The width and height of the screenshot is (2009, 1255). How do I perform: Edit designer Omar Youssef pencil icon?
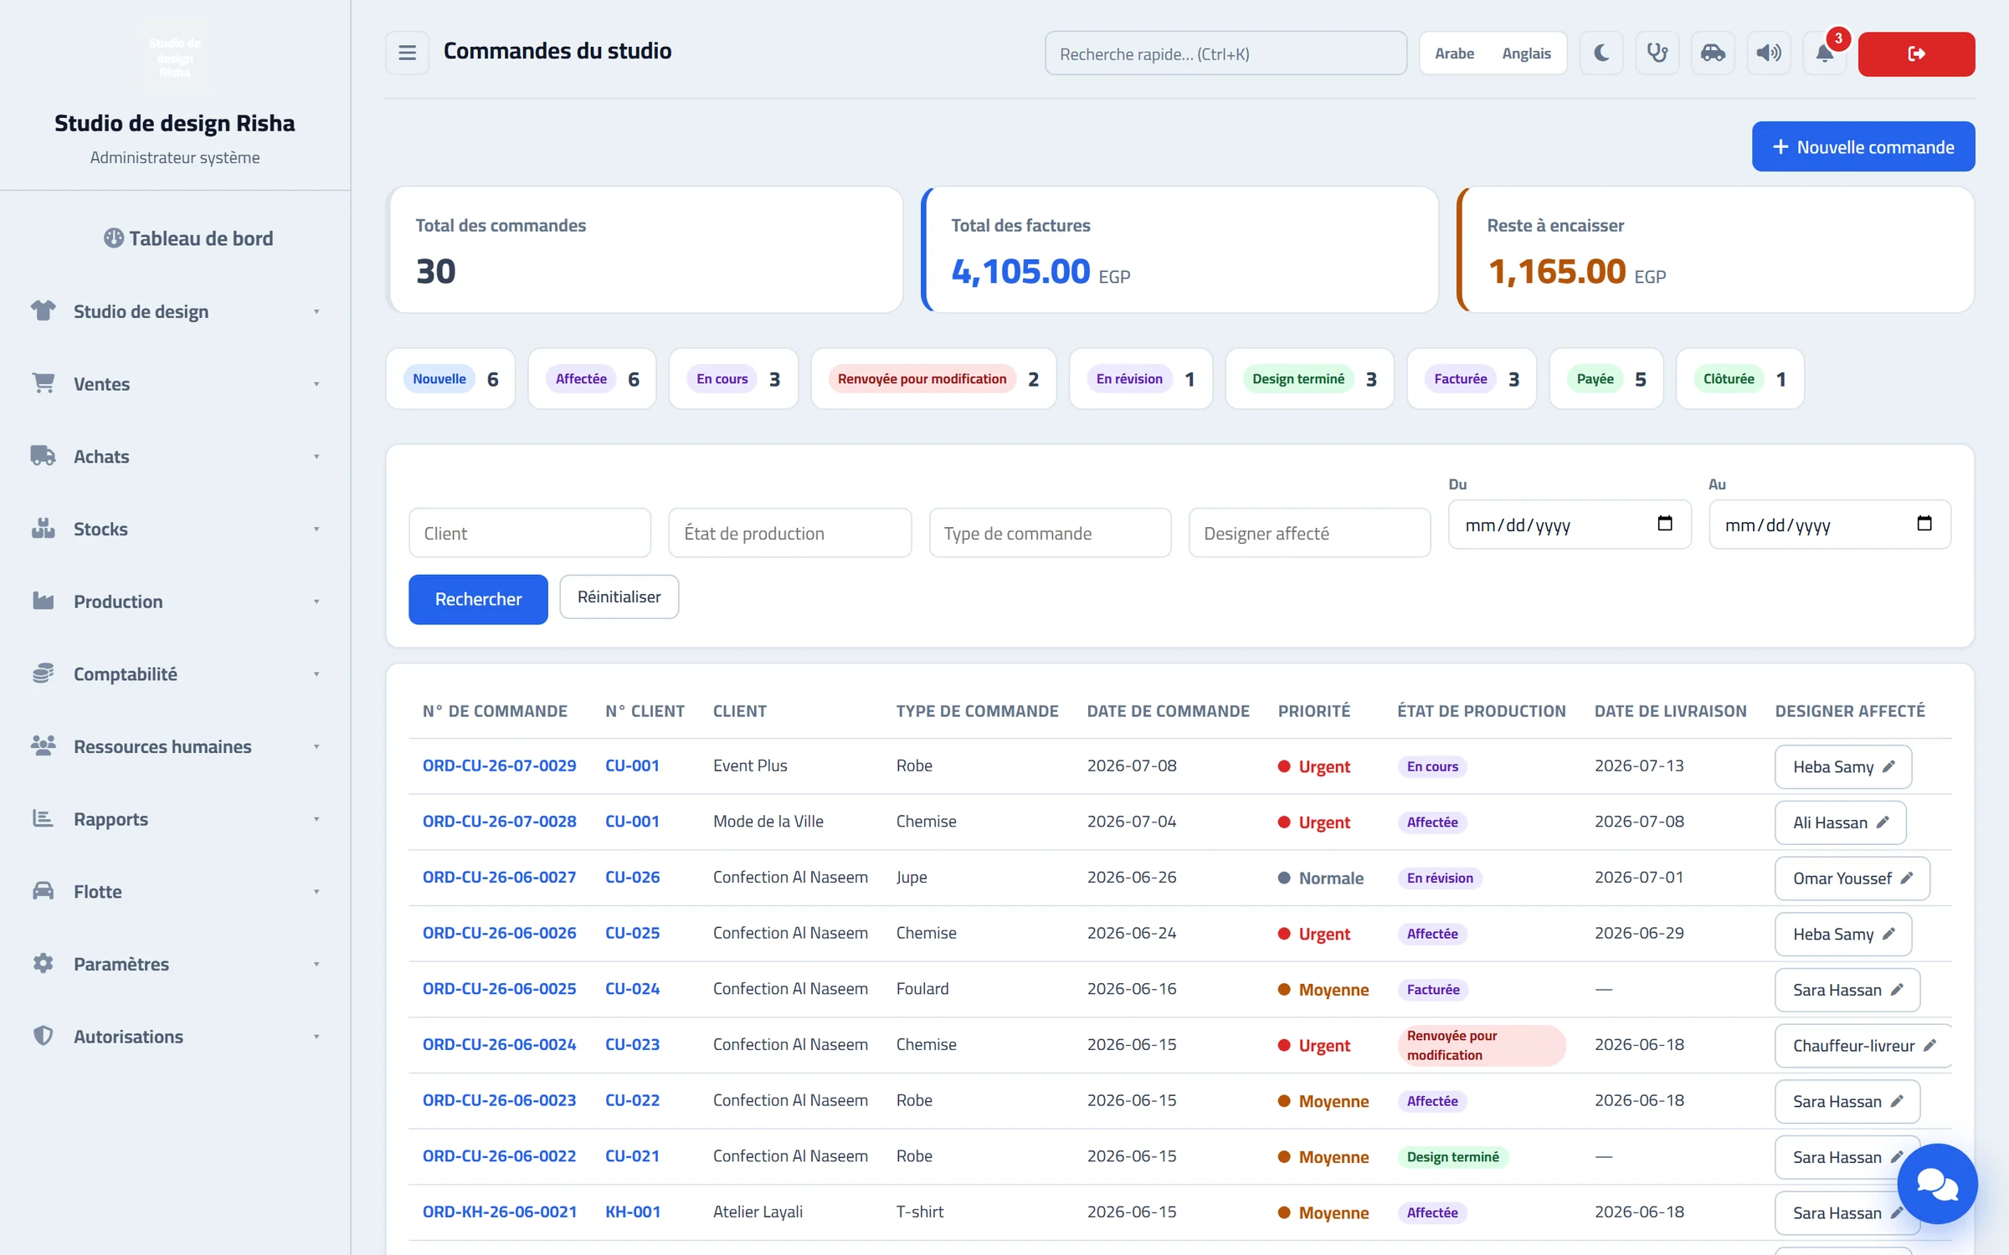[x=1907, y=878]
